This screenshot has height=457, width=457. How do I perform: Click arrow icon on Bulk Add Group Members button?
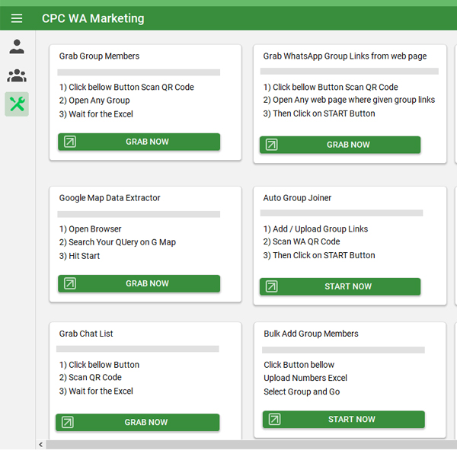pyautogui.click(x=274, y=419)
